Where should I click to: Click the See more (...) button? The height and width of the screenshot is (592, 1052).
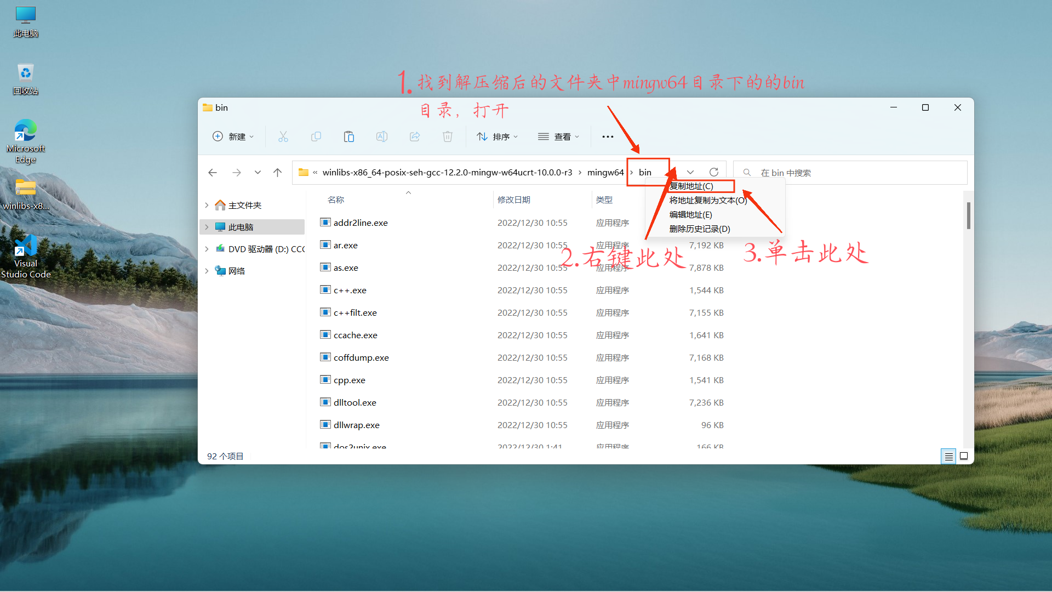pos(607,136)
